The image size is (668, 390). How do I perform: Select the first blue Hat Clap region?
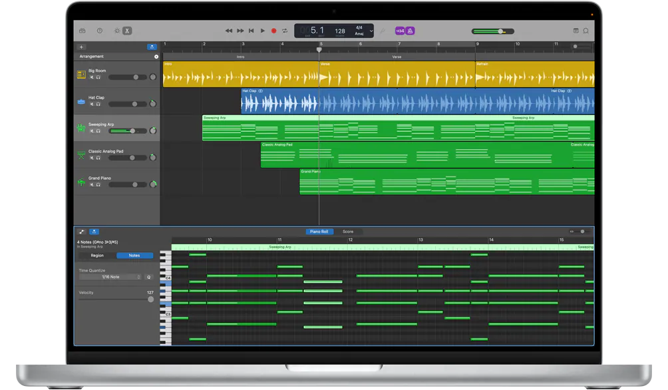pyautogui.click(x=280, y=101)
